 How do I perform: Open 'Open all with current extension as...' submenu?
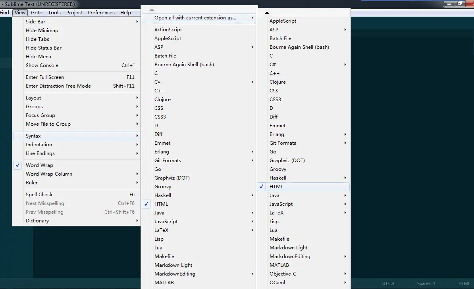(198, 18)
